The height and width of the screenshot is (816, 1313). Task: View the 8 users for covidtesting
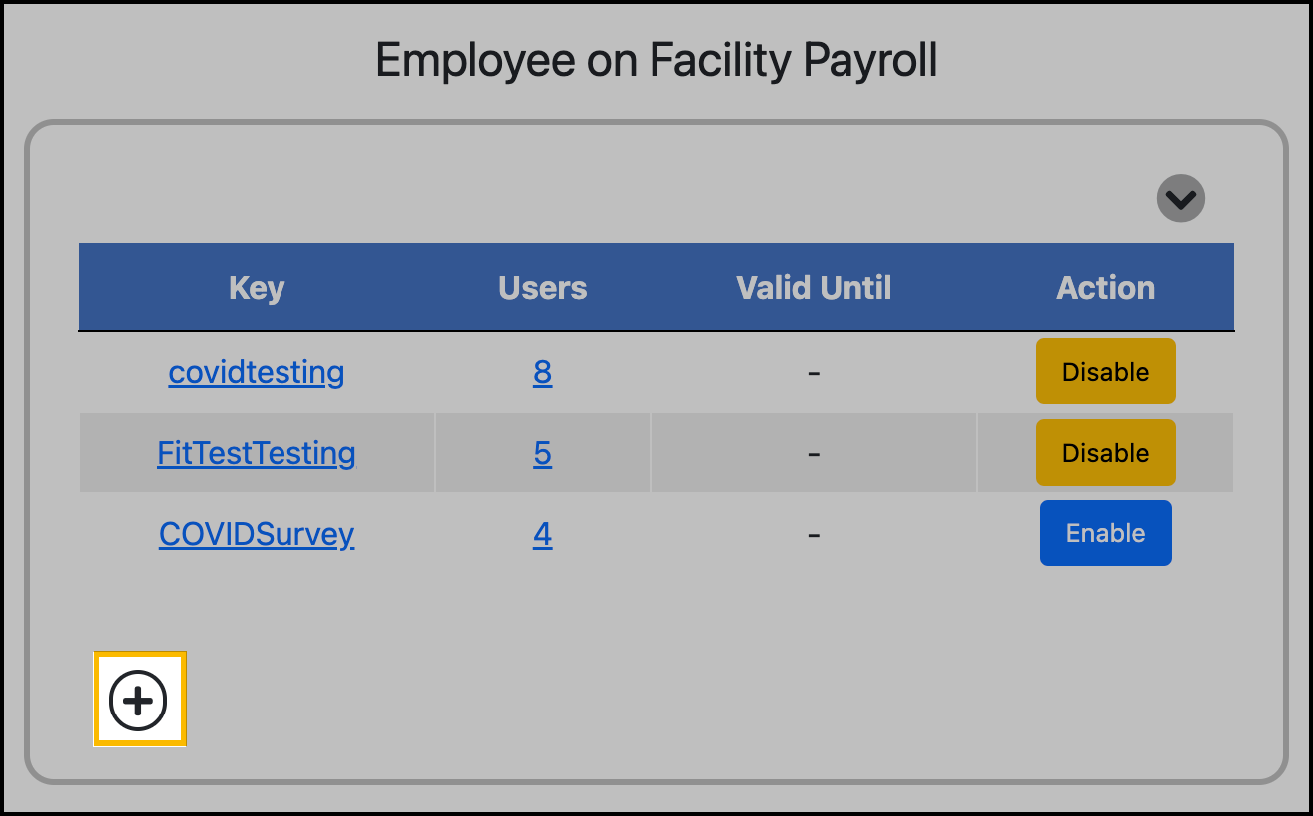coord(542,371)
